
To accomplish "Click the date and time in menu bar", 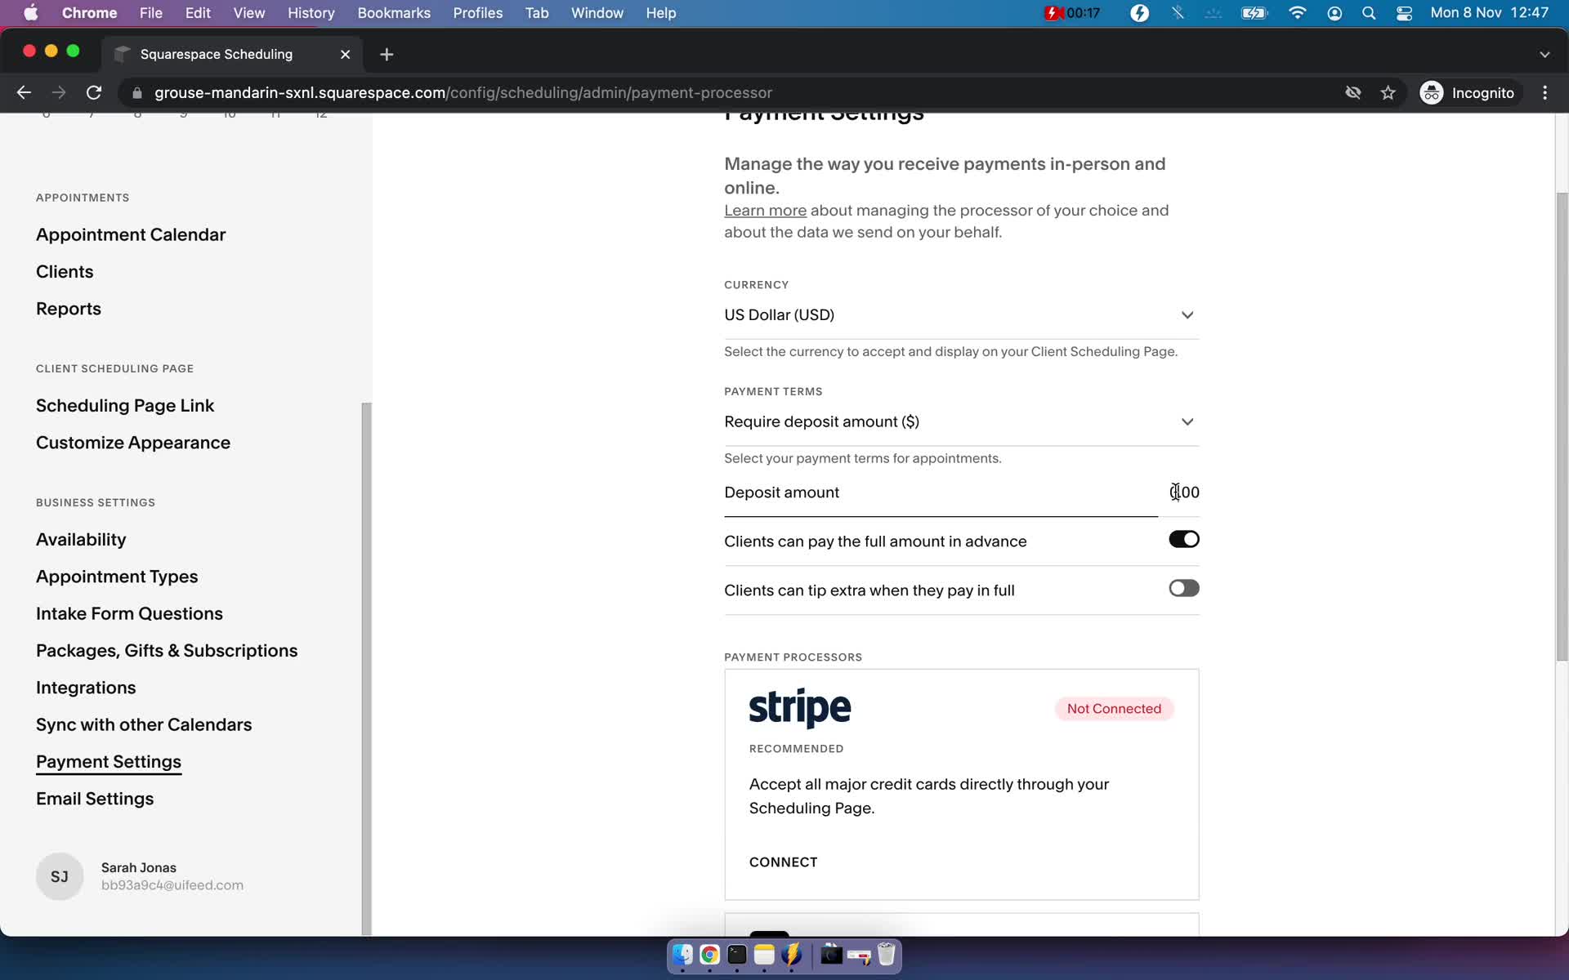I will pyautogui.click(x=1490, y=13).
